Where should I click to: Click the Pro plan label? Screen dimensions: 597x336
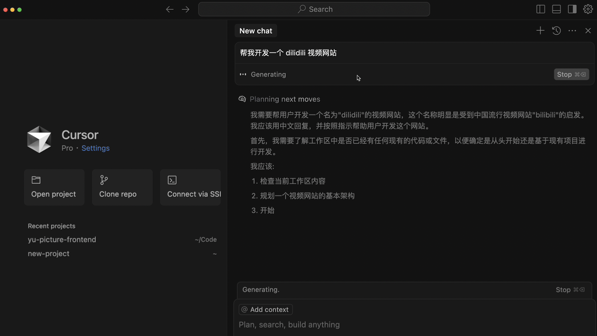[67, 148]
